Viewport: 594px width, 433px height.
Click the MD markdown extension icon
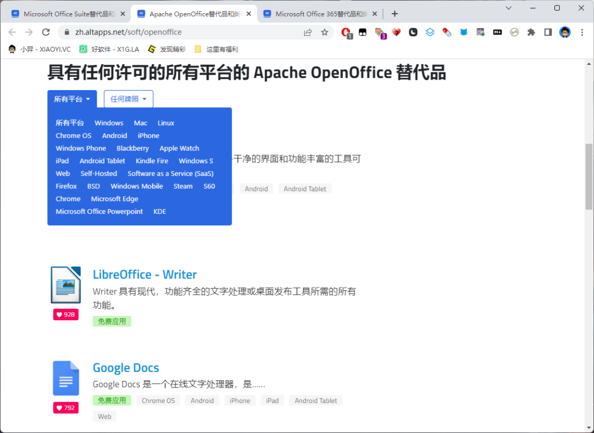click(497, 32)
